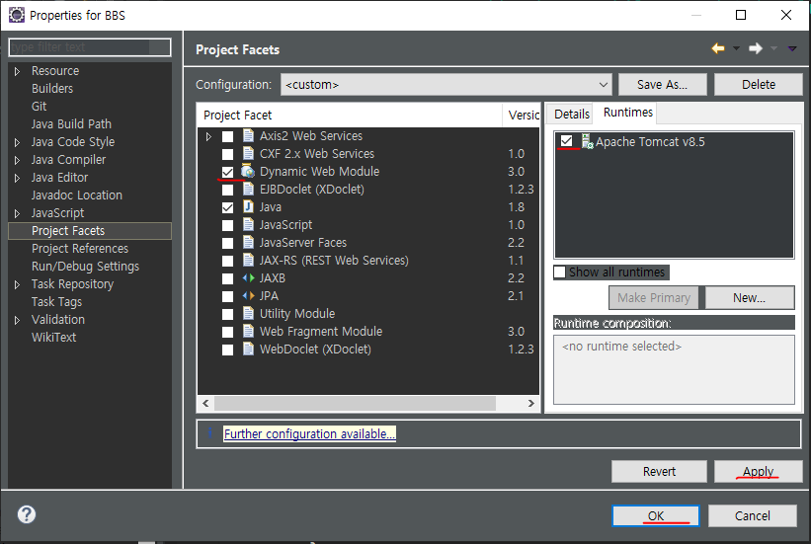Click the Dynamic Web Module facet icon

pos(248,172)
